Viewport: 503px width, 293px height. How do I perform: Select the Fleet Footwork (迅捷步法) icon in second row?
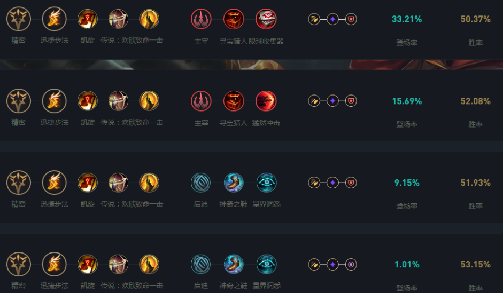click(x=54, y=101)
